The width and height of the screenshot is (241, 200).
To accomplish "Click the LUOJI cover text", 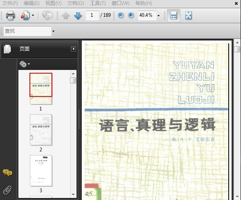I will click(x=196, y=99).
